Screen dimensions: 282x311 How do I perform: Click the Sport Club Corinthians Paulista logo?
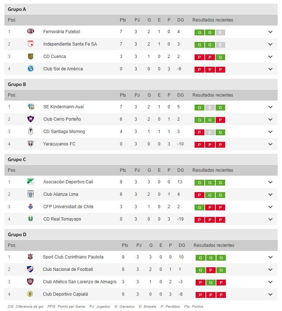30,257
